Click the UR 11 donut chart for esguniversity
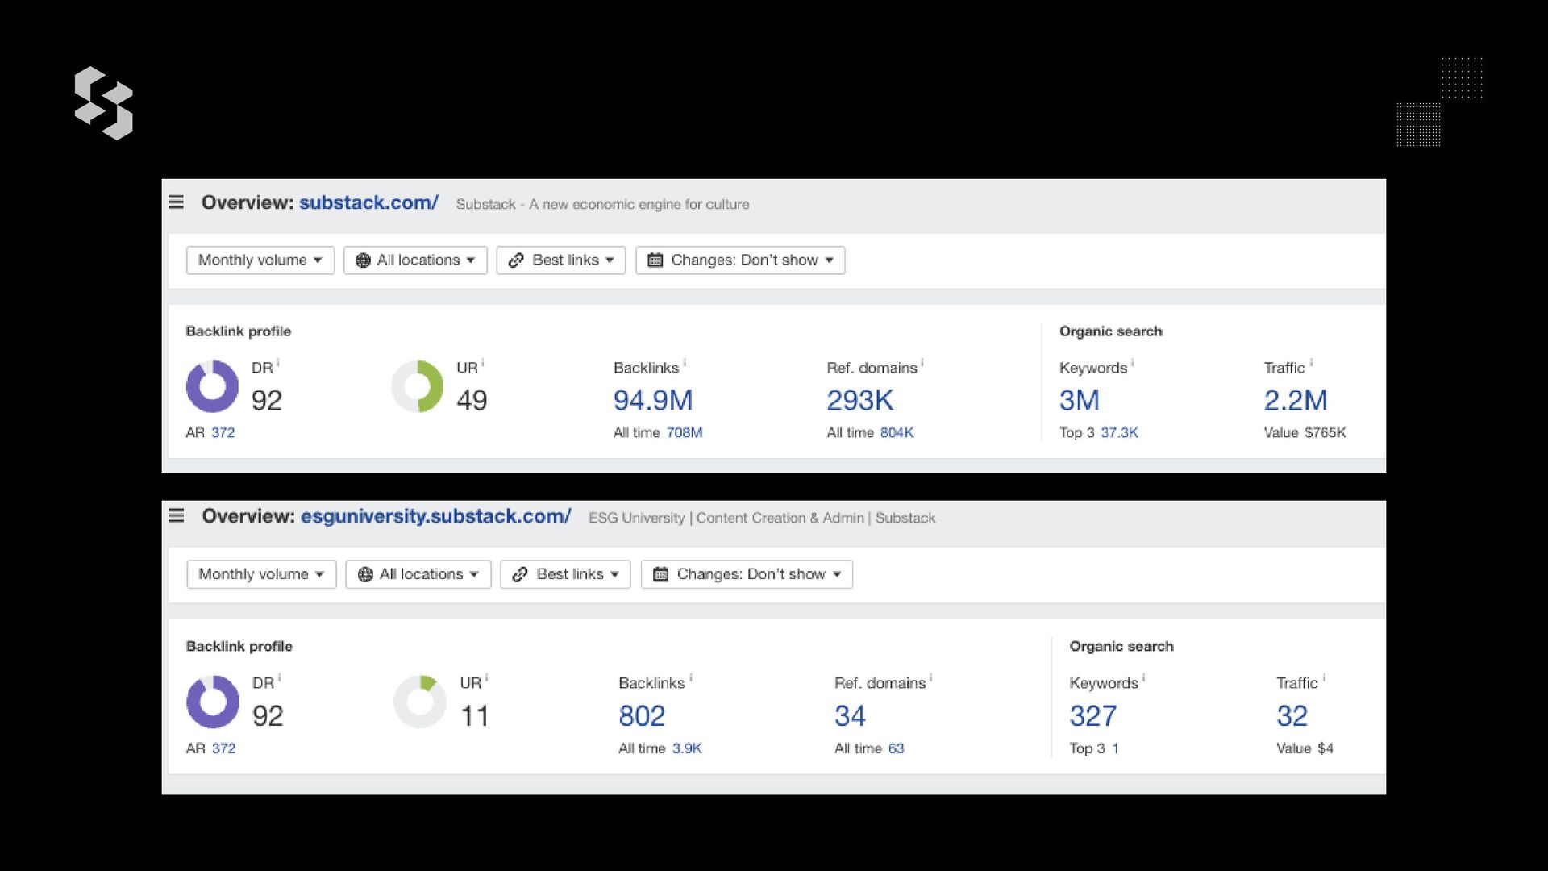Viewport: 1548px width, 871px height. 420,702
